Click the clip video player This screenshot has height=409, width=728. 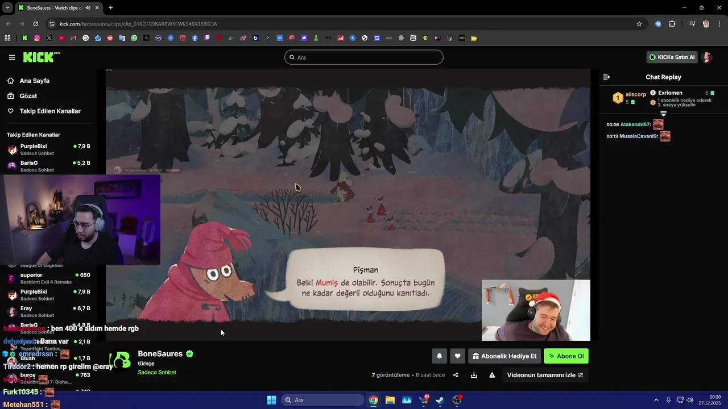(348, 204)
